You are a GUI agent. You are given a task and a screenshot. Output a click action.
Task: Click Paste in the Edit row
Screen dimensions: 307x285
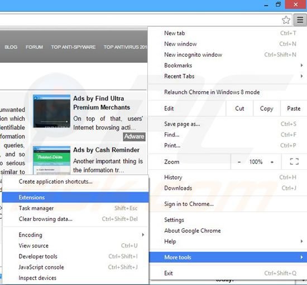point(294,109)
